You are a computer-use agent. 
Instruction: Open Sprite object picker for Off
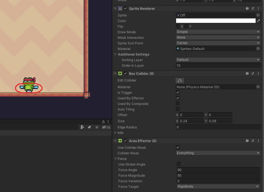(258, 15)
